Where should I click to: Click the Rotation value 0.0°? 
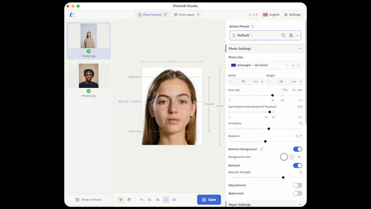(x=299, y=136)
